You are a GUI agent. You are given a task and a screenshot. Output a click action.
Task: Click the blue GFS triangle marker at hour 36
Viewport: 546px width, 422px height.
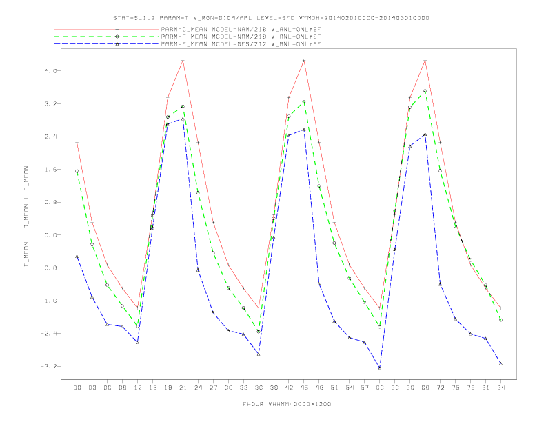[x=259, y=354]
